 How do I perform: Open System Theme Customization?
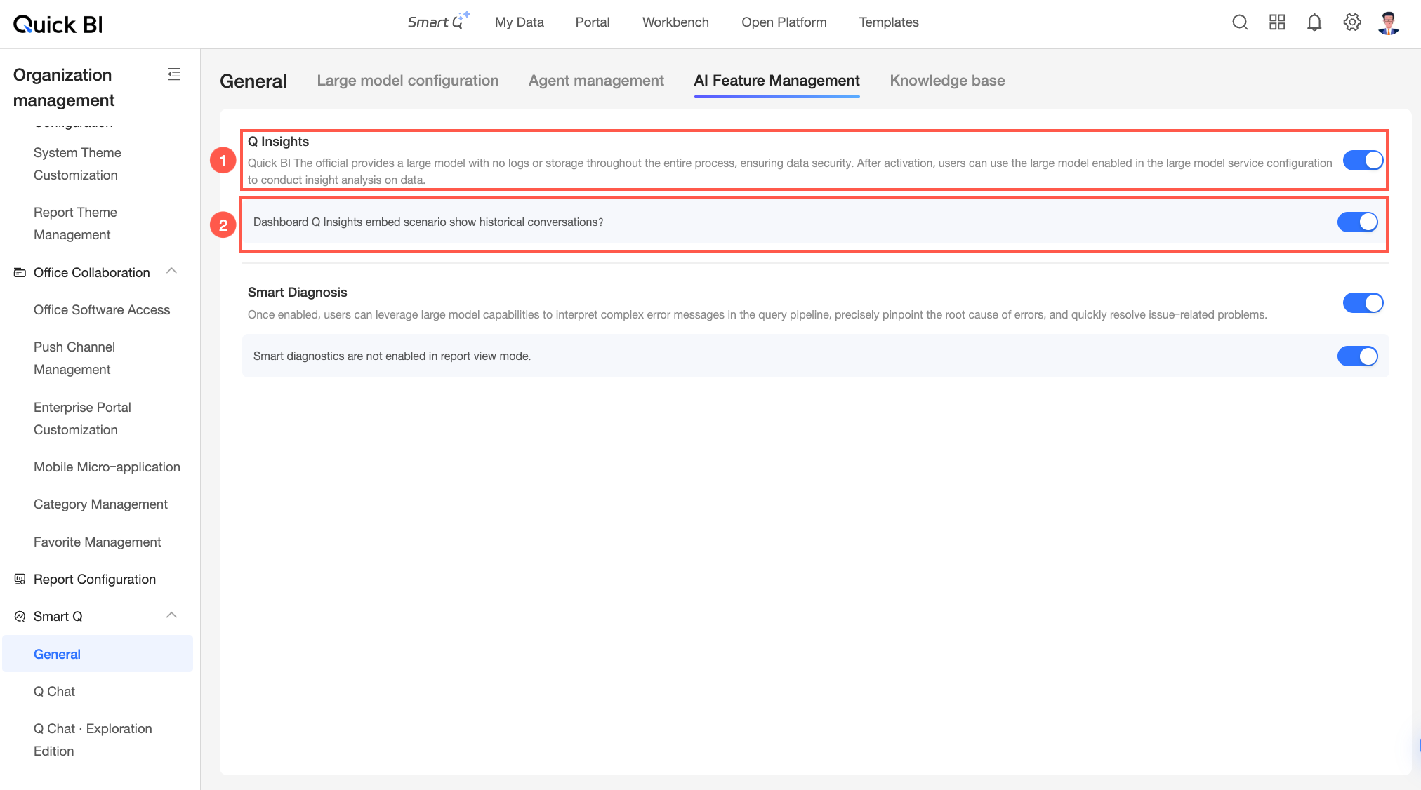pos(77,164)
